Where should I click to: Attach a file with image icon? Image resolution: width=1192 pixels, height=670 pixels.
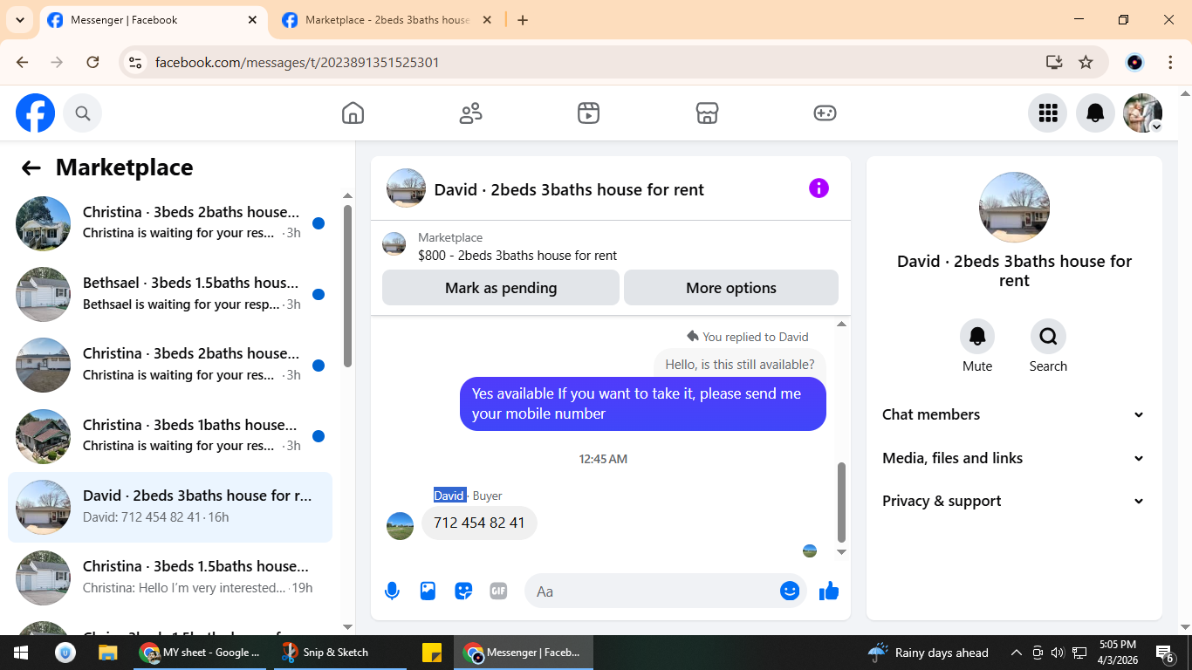[x=428, y=591]
